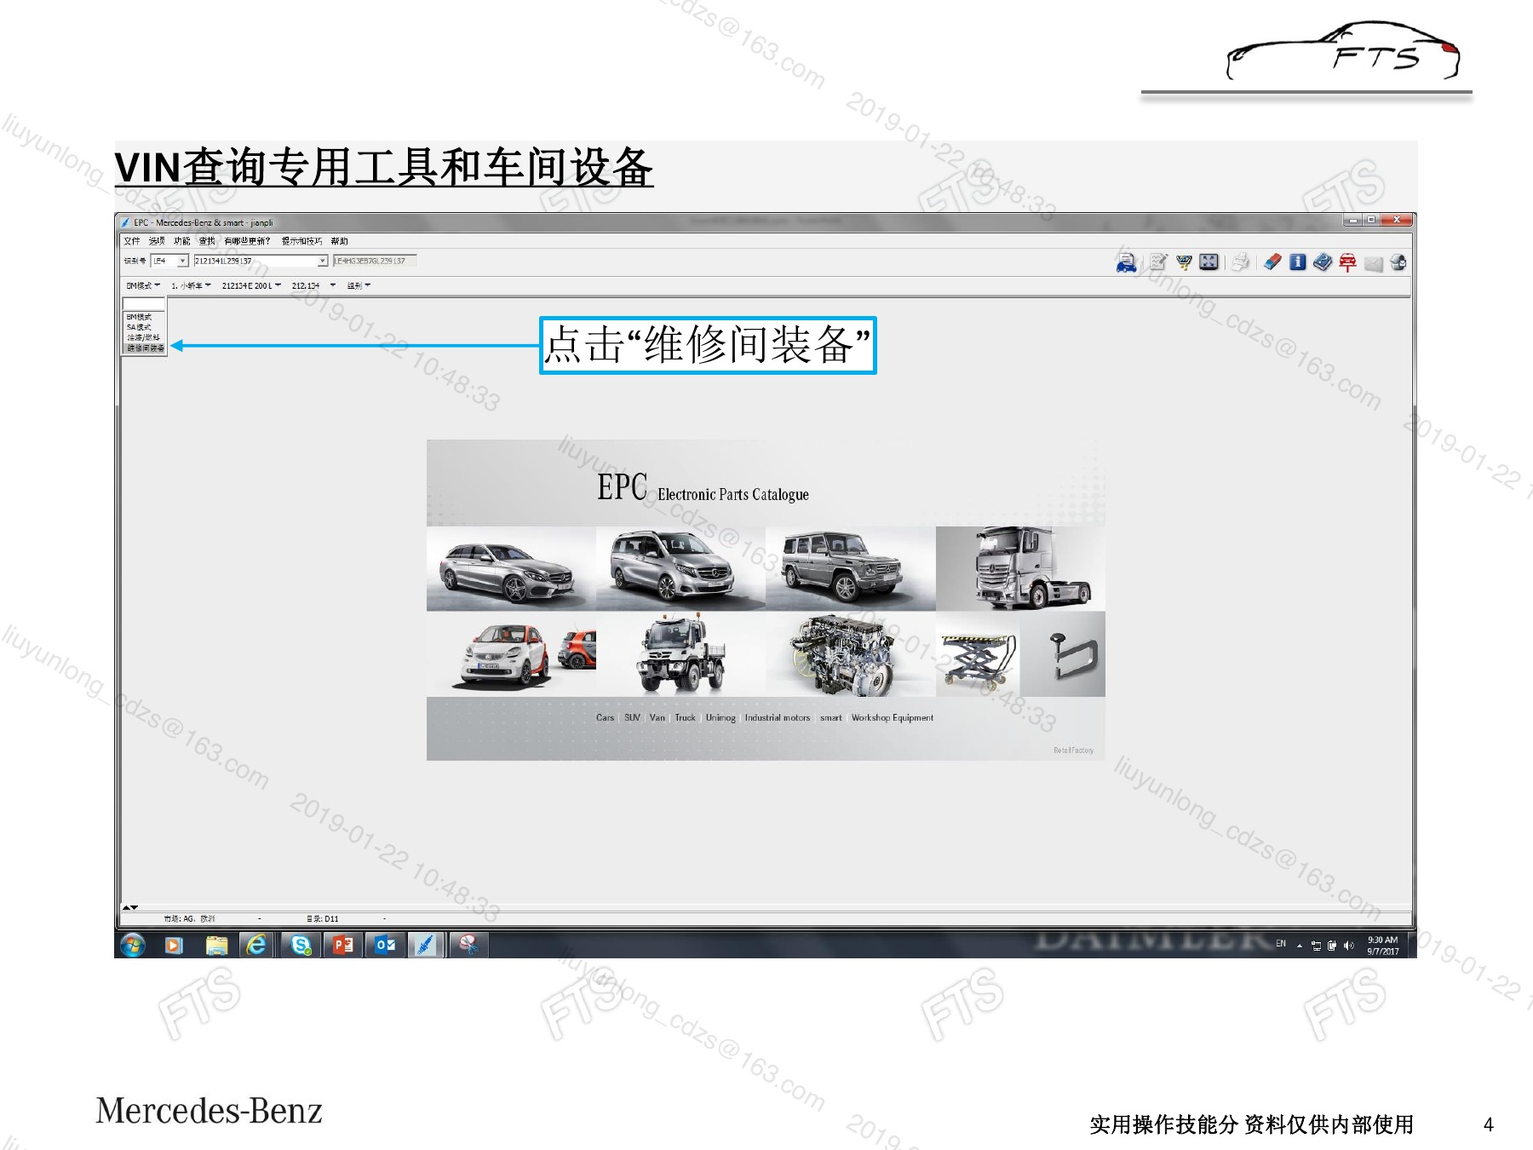Image resolution: width=1533 pixels, height=1150 pixels.
Task: Click the up-down splitter arrows at bottom left
Action: pos(129,908)
